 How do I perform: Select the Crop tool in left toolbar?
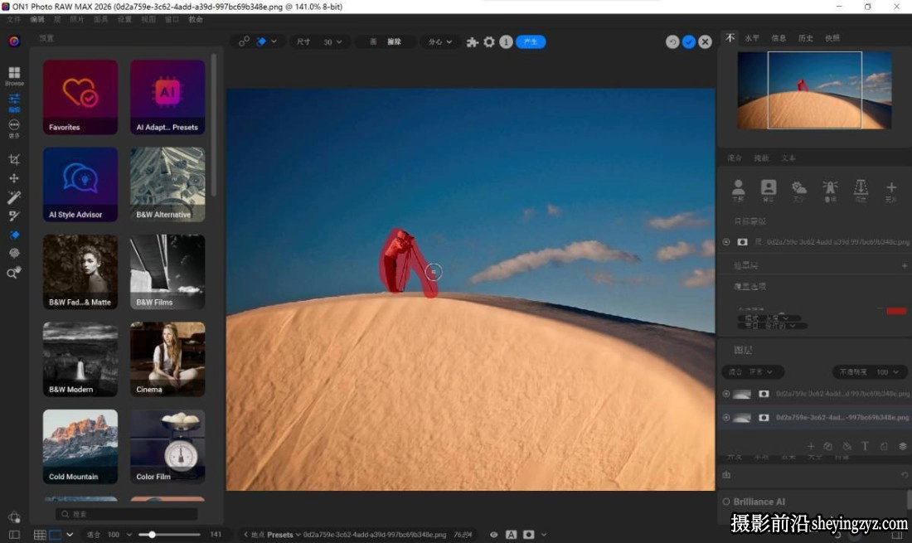pos(14,159)
